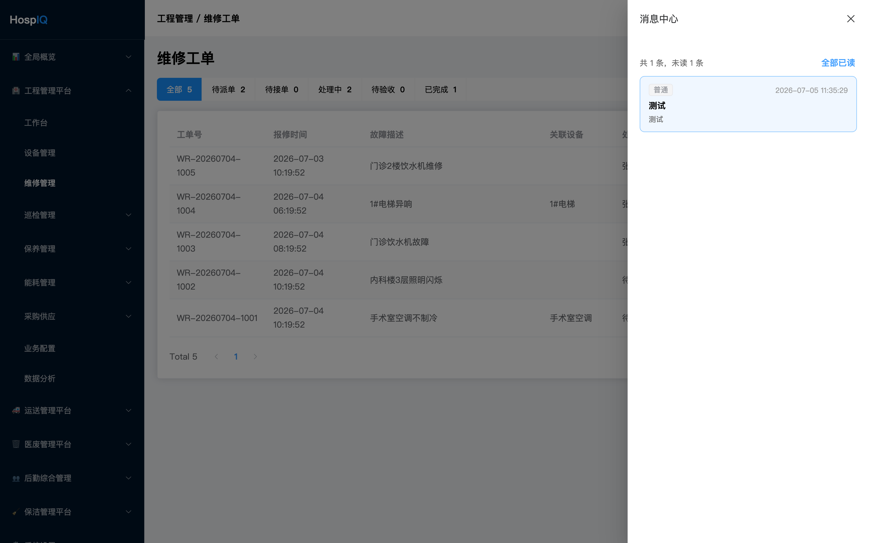The width and height of the screenshot is (869, 543).
Task: Open the 业务配置 menu item
Action: 72,348
